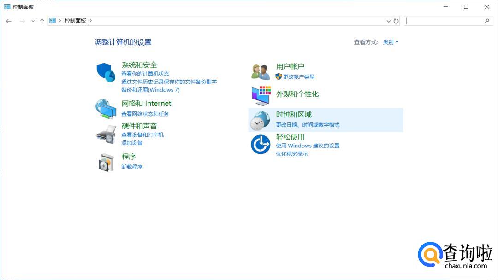Click the search magnifier icon
This screenshot has height=280, width=498.
tap(487, 21)
